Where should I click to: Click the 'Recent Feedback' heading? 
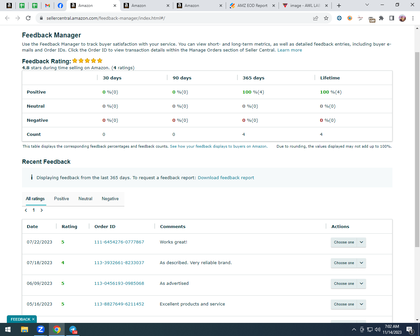click(x=46, y=162)
